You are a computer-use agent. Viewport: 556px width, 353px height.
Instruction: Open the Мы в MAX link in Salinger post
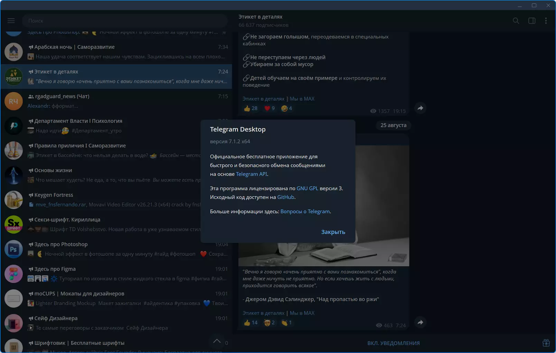[302, 313]
